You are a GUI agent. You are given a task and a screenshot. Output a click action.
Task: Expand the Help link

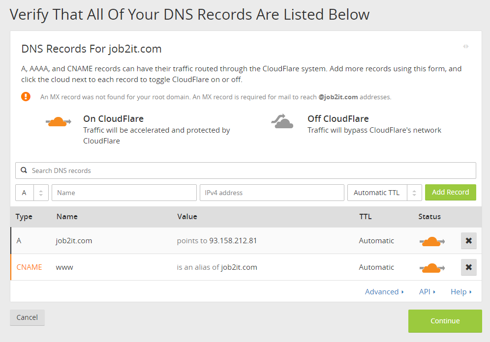coord(461,292)
